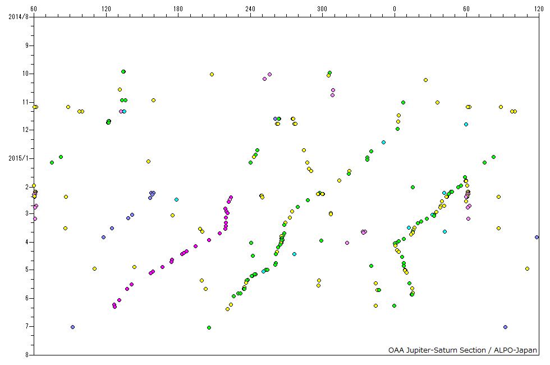Viewport: 550px width, 365px height.
Task: Select month label "10" on left axis
Action: (x=25, y=74)
